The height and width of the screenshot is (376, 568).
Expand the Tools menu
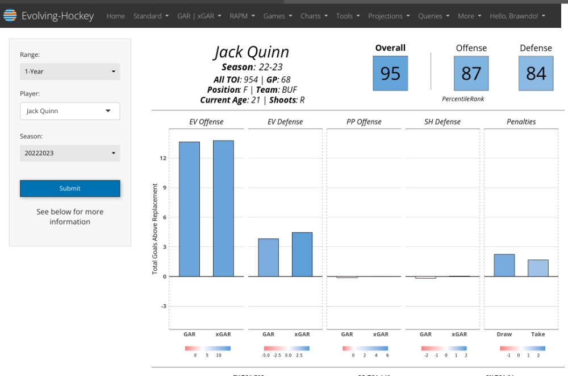point(348,16)
